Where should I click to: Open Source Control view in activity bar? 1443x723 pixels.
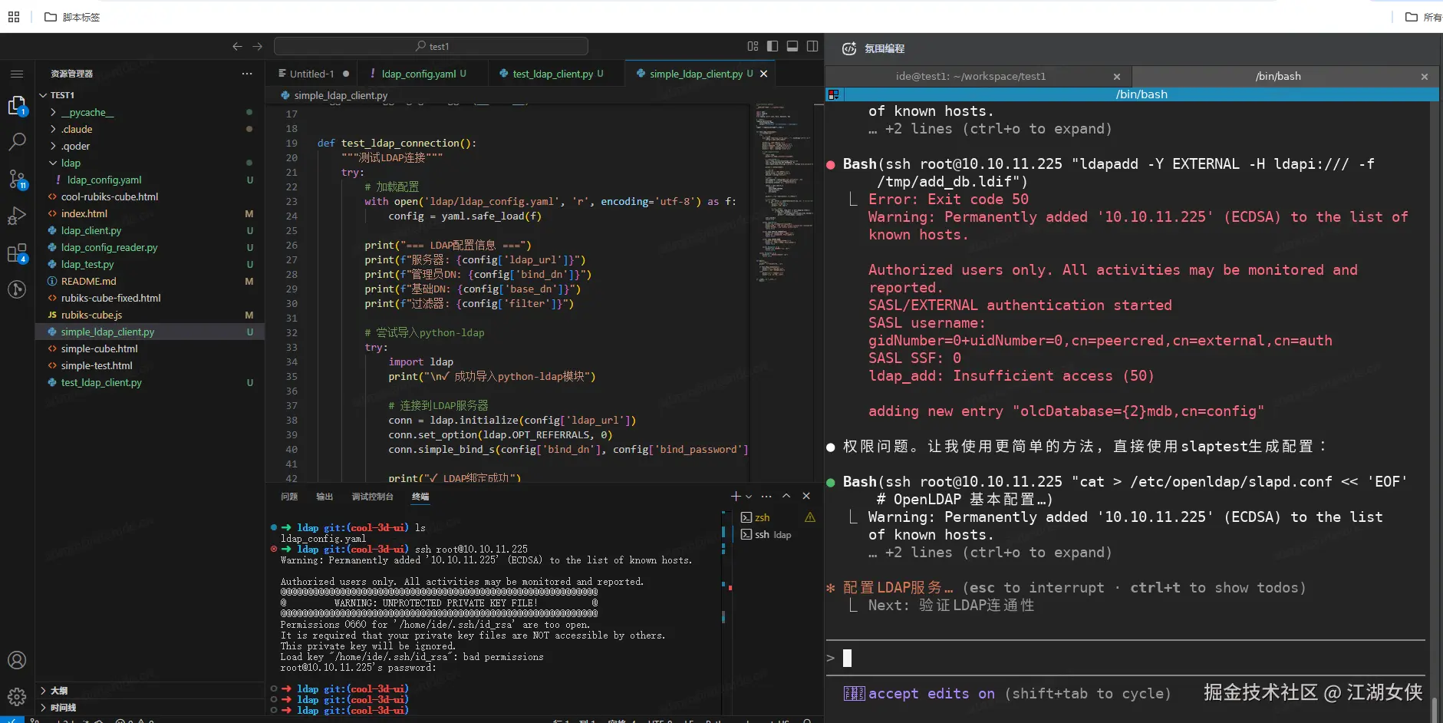point(17,180)
